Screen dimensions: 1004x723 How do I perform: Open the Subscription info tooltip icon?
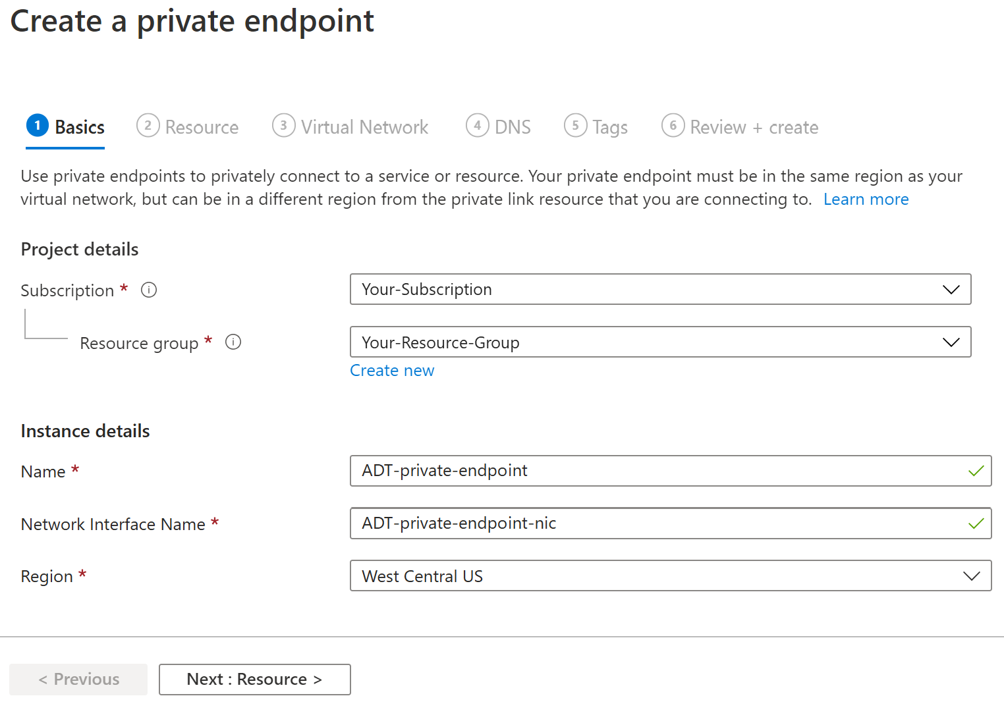(x=149, y=290)
